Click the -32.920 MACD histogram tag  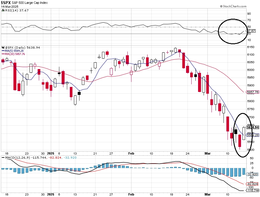[252, 174]
